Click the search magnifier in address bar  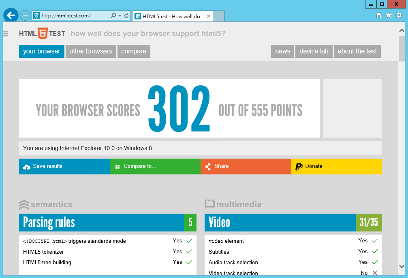coord(113,16)
